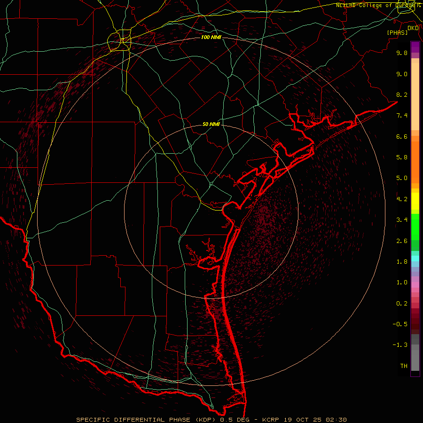Click the "-0.5" color scale value
423x423 pixels.
(400, 324)
